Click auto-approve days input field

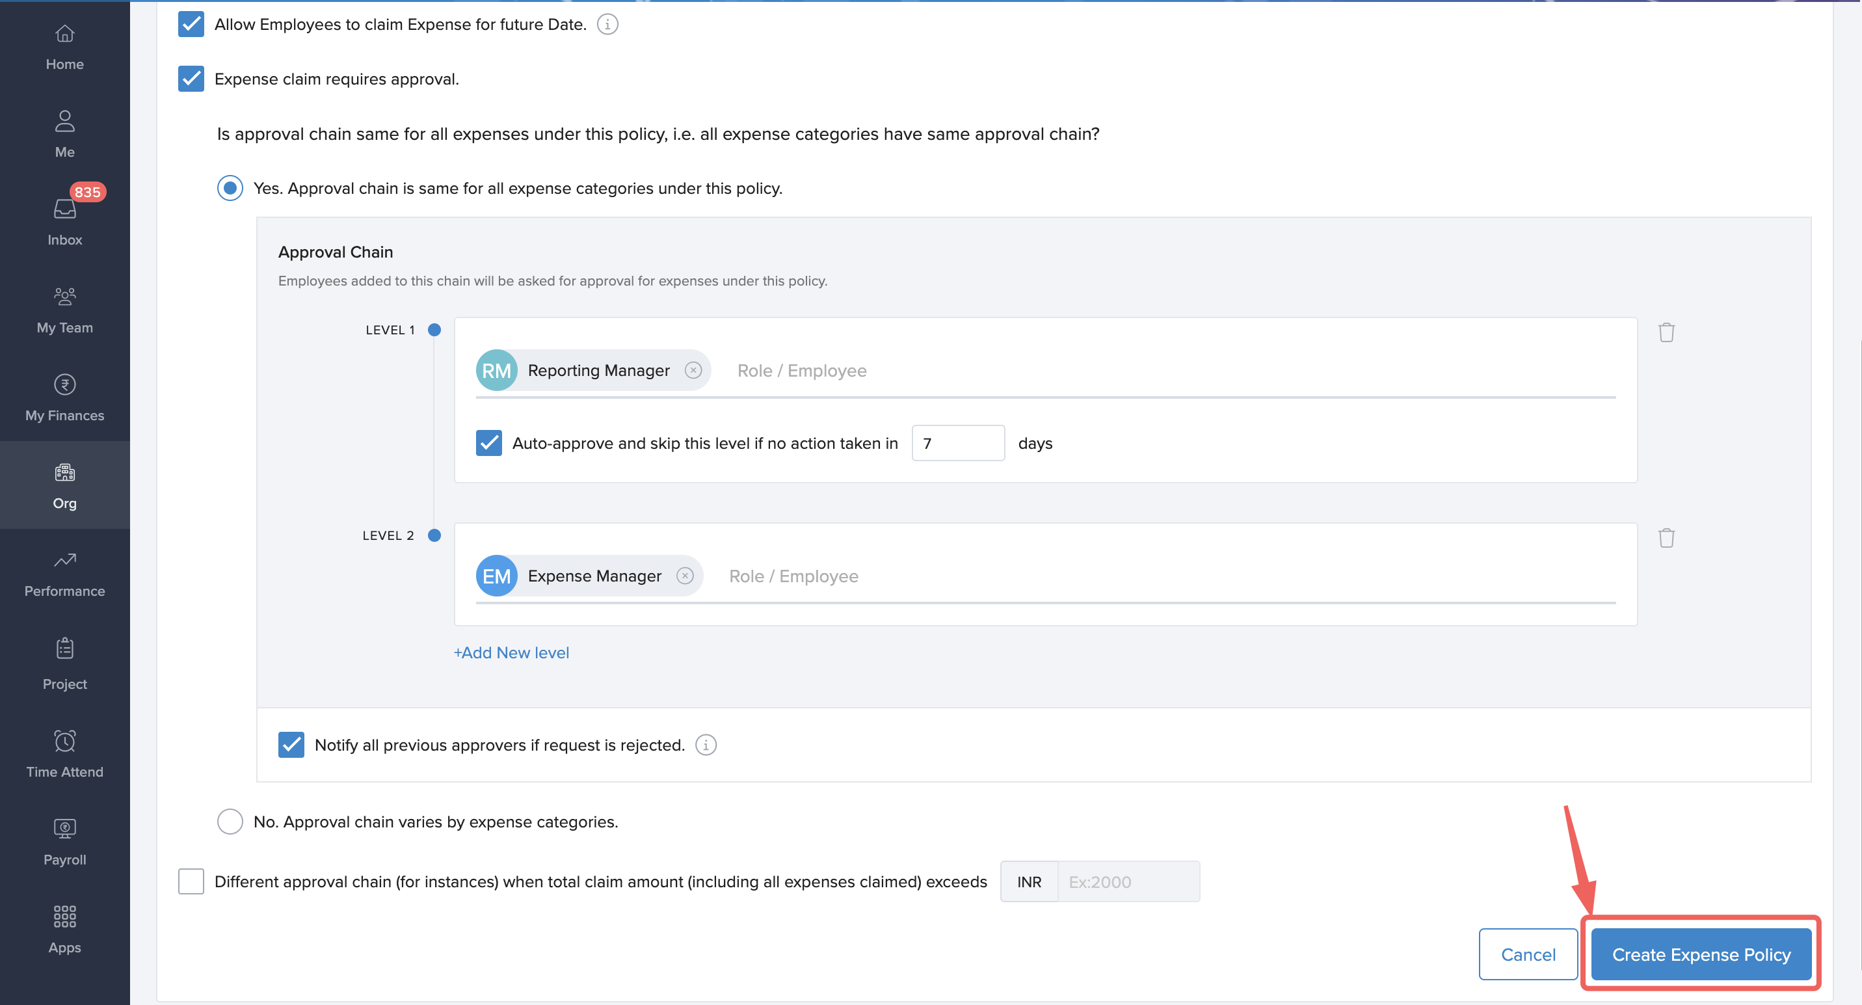[x=957, y=443]
